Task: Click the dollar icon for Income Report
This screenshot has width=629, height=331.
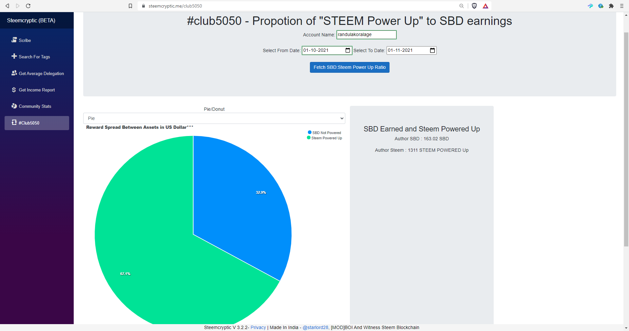Action: pos(14,90)
